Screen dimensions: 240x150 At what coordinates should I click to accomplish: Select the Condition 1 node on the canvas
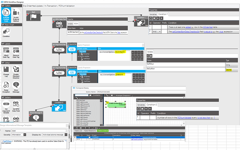point(141,21)
